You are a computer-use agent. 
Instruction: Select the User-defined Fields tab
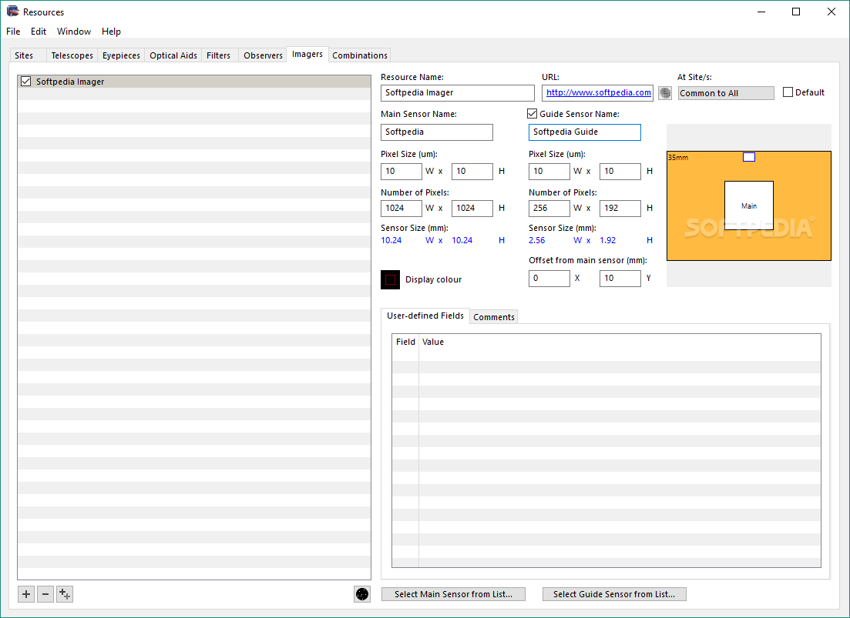[425, 316]
